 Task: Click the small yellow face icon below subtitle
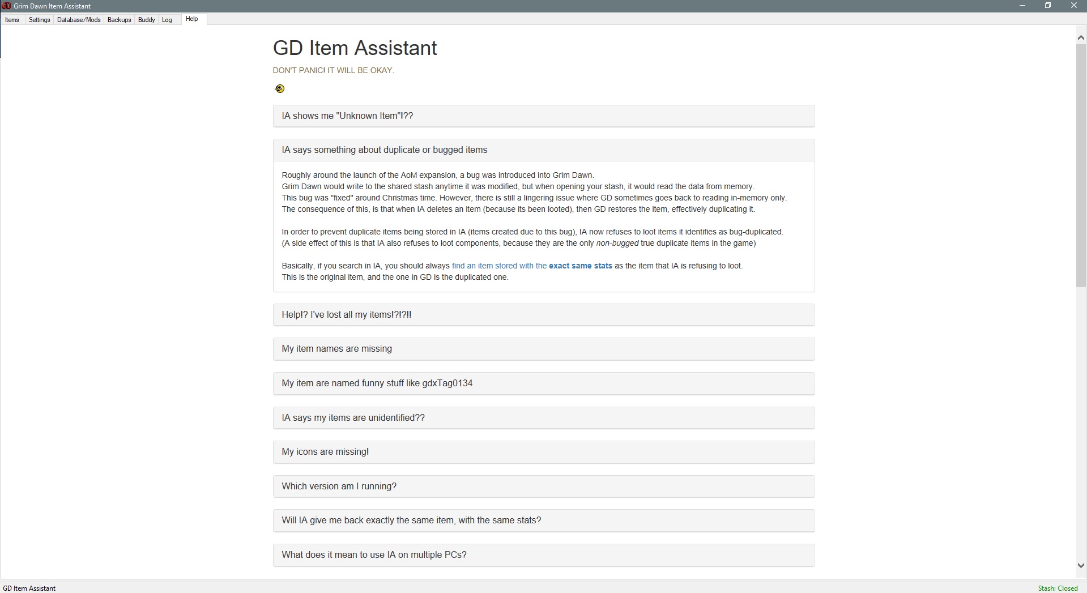279,88
